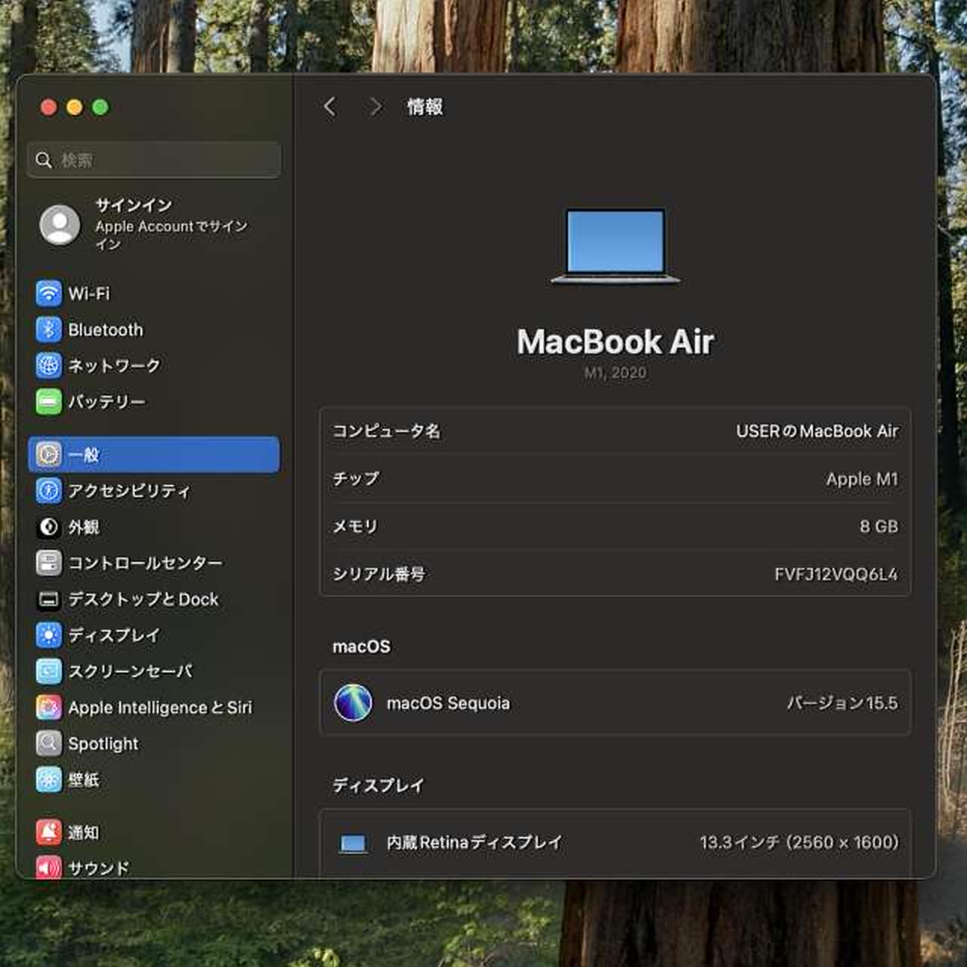Click the Spotlight magnifier icon
Screen dimensions: 967x967
pos(48,743)
